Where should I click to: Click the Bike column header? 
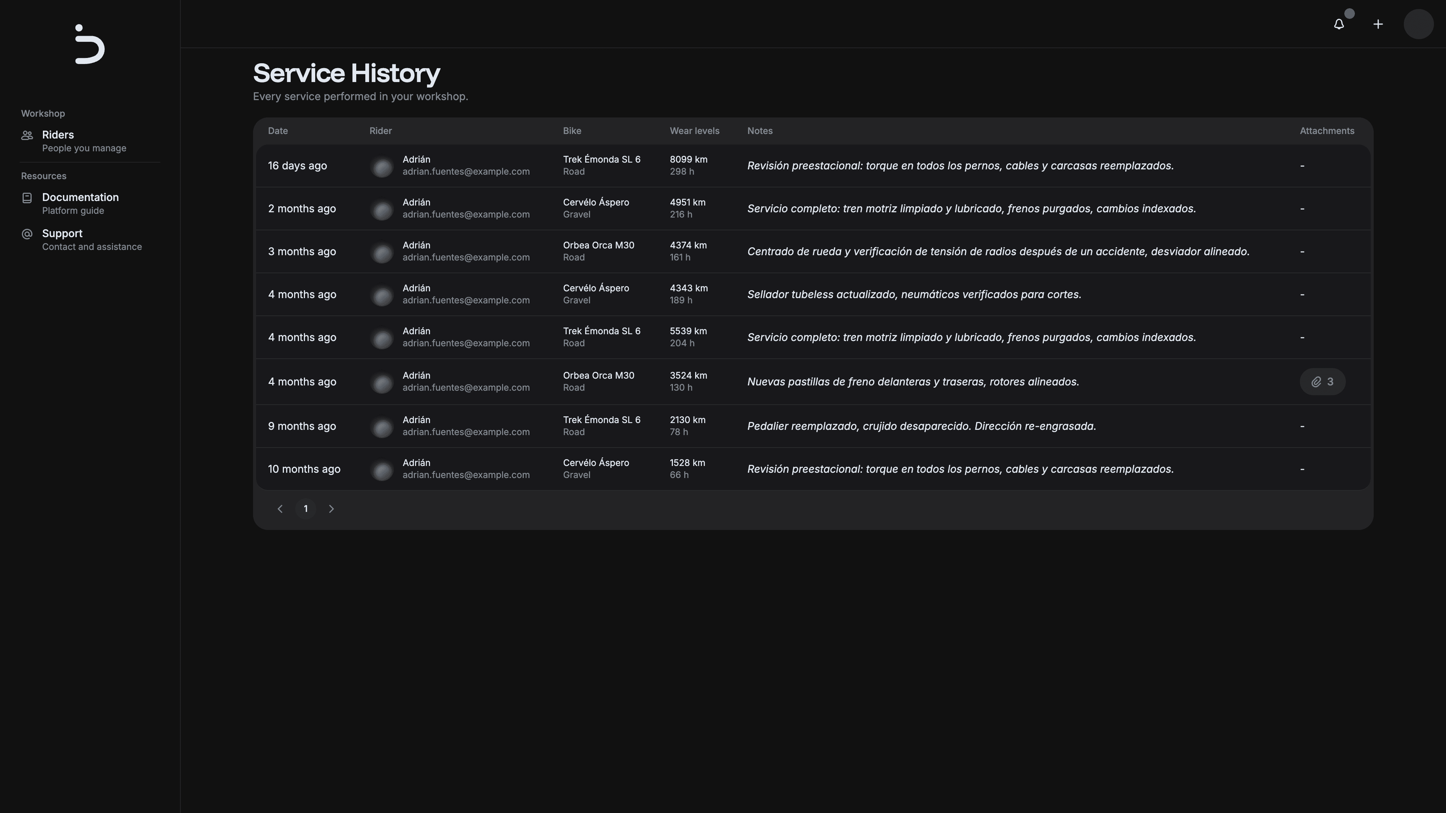(x=572, y=131)
